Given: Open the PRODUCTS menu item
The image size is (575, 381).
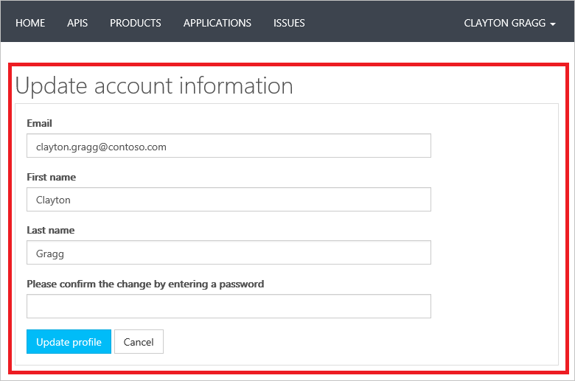Looking at the screenshot, I should tap(136, 23).
